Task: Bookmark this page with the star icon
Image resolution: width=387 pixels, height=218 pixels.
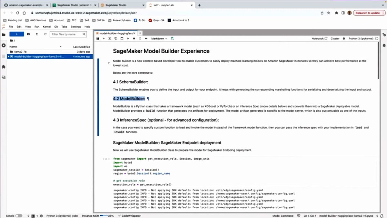Action: [x=329, y=13]
